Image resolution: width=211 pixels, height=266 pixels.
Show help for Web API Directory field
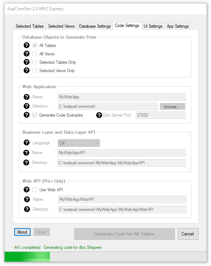point(27,209)
